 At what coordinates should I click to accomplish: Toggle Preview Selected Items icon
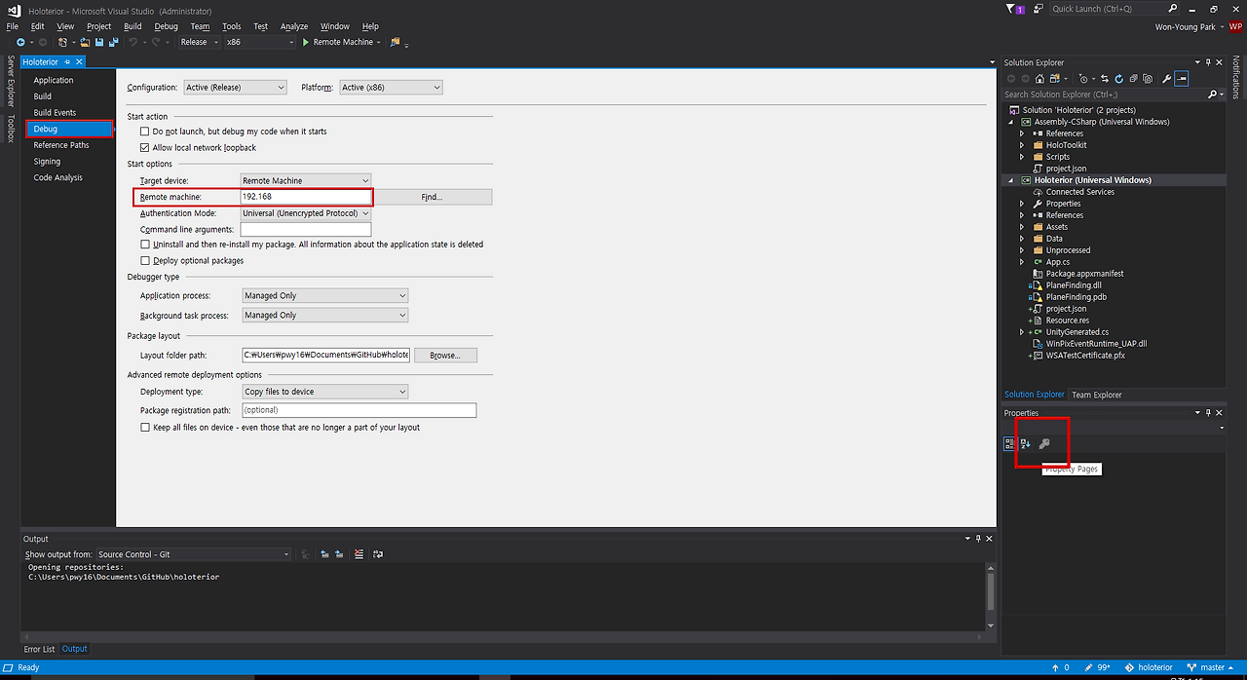point(1181,78)
